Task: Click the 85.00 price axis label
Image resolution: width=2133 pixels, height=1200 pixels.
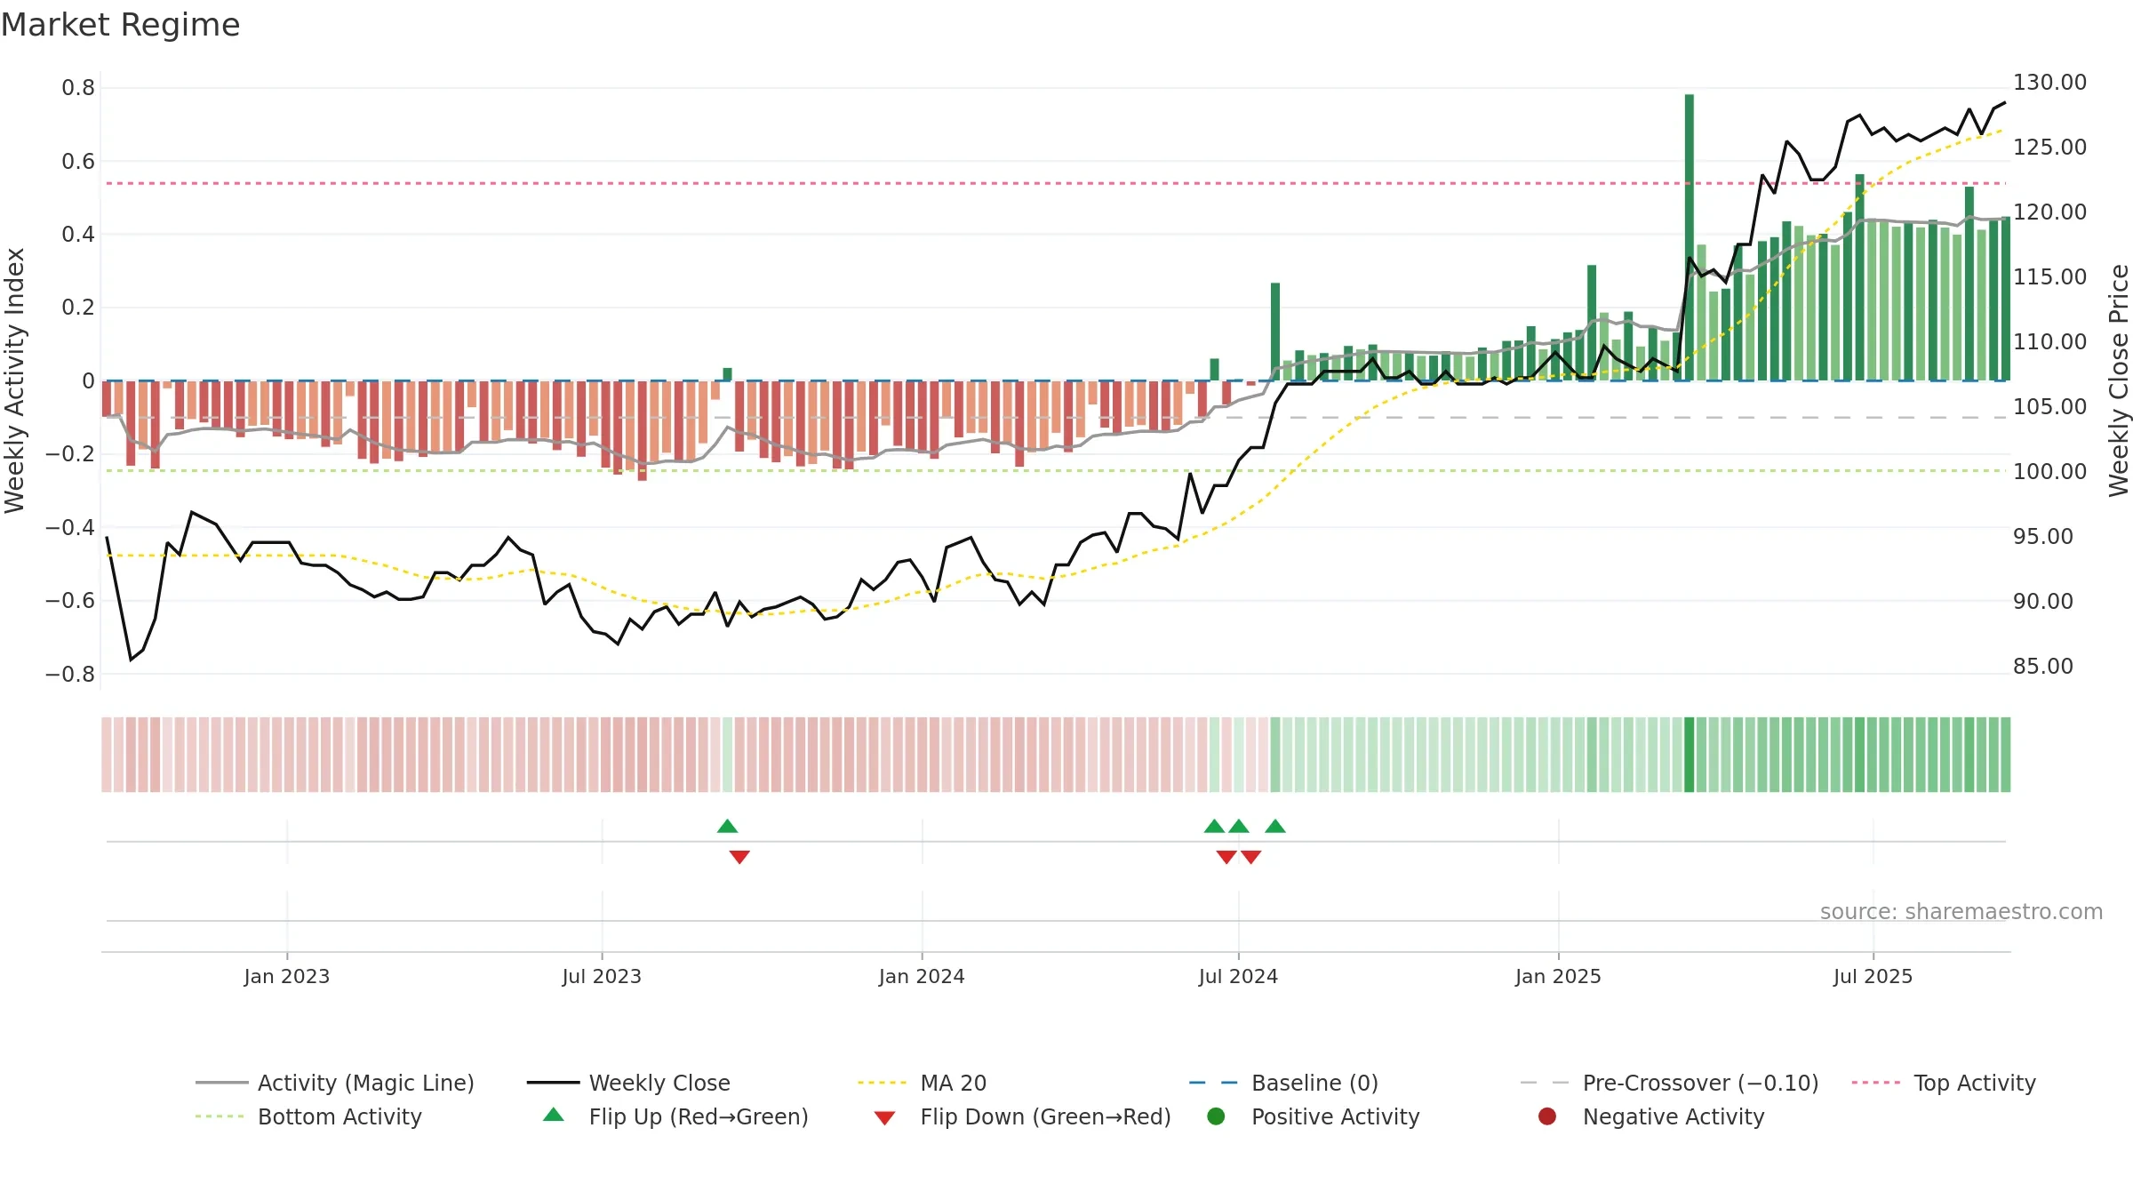Action: coord(2043,667)
